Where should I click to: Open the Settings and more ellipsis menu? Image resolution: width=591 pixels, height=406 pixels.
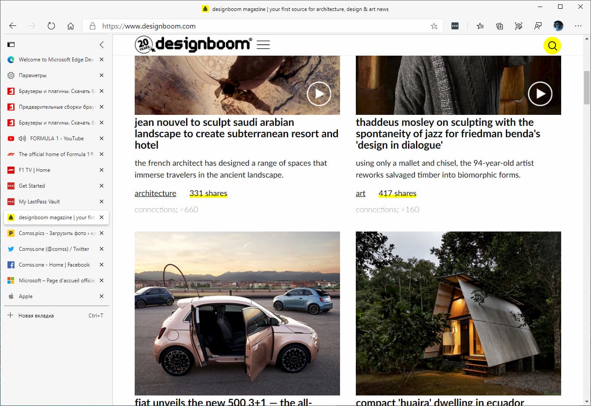pyautogui.click(x=578, y=26)
